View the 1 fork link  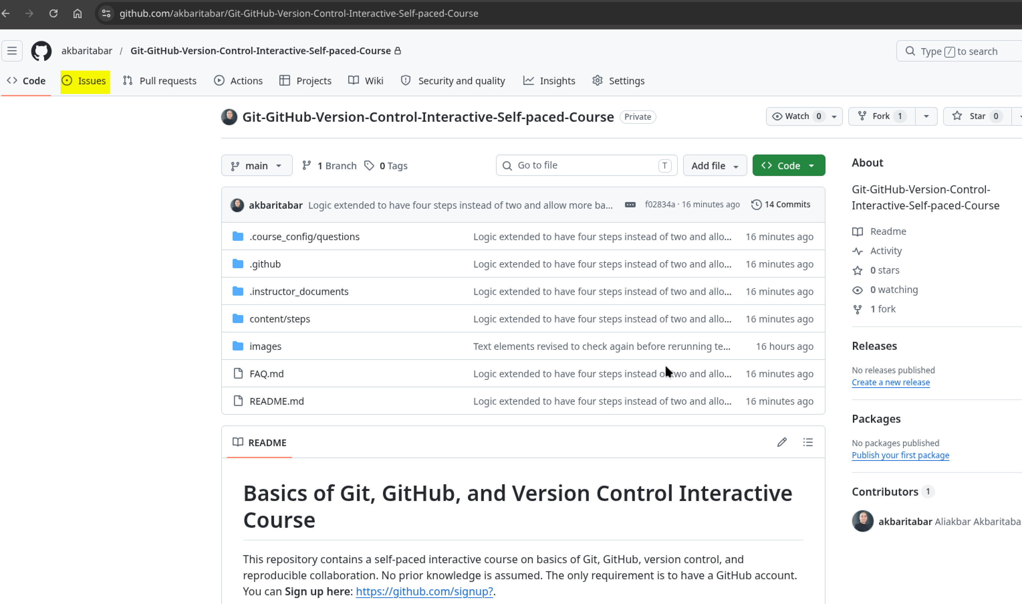click(x=874, y=309)
